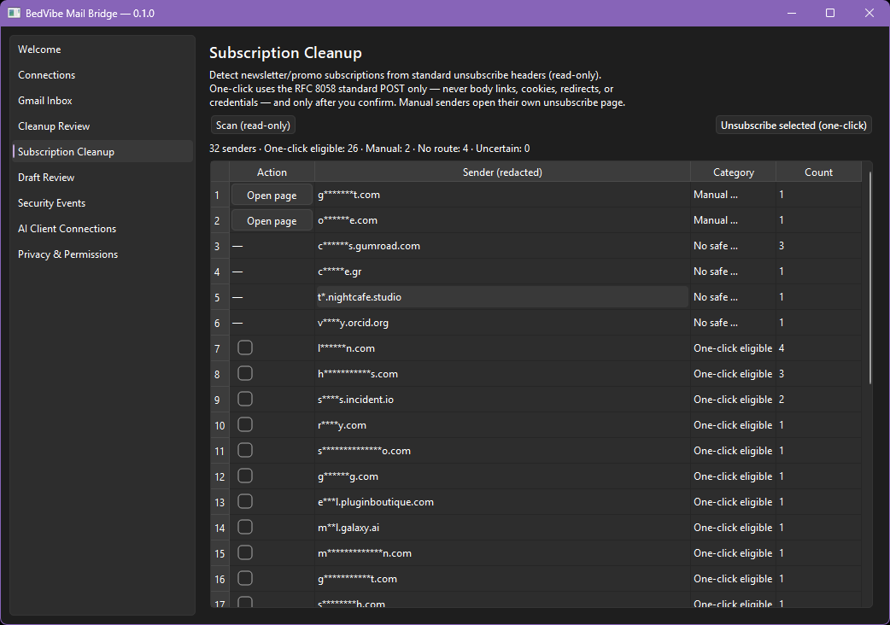Screen dimensions: 890x625
Task: Select the m**l.galaxy.ai checkbox
Action: [244, 527]
